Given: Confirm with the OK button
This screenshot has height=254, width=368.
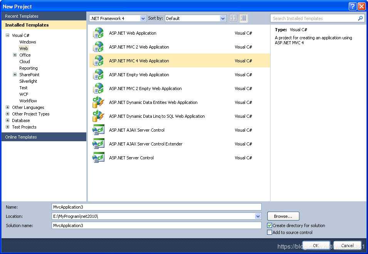Looking at the screenshot, I should coord(316,245).
